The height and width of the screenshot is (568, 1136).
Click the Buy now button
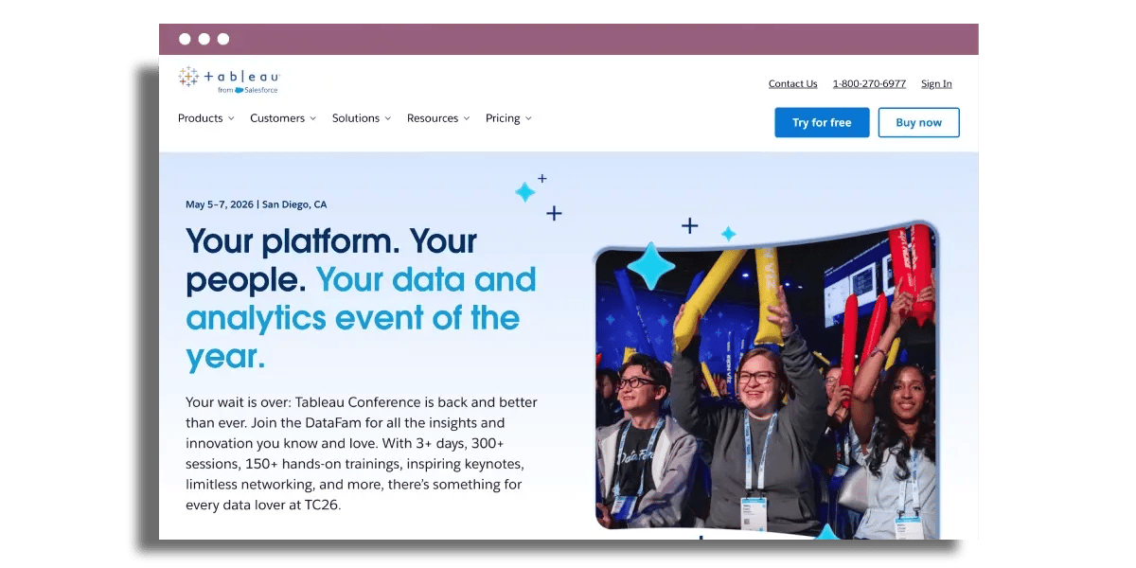(918, 122)
